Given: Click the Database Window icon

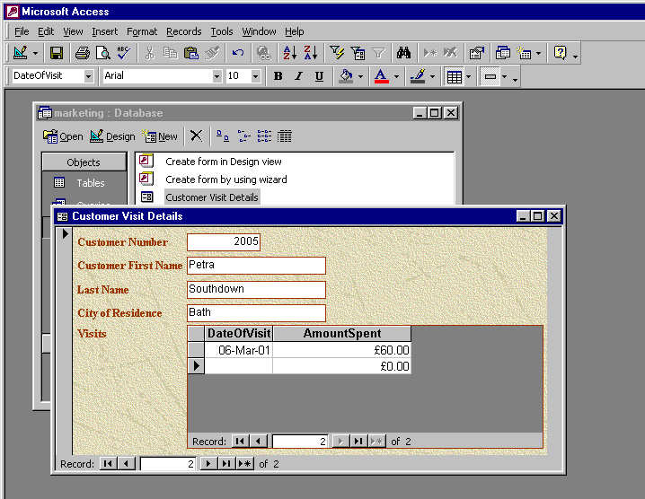Looking at the screenshot, I should [x=503, y=53].
